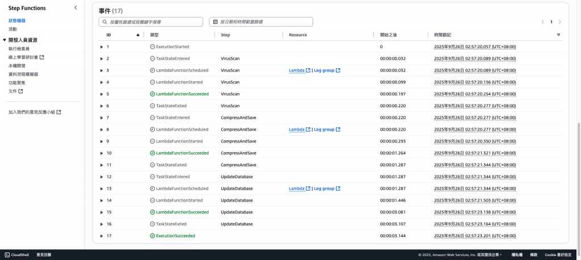The height and width of the screenshot is (260, 581).
Task: Click ExecutionStarted status icon in row 1
Action: [152, 47]
